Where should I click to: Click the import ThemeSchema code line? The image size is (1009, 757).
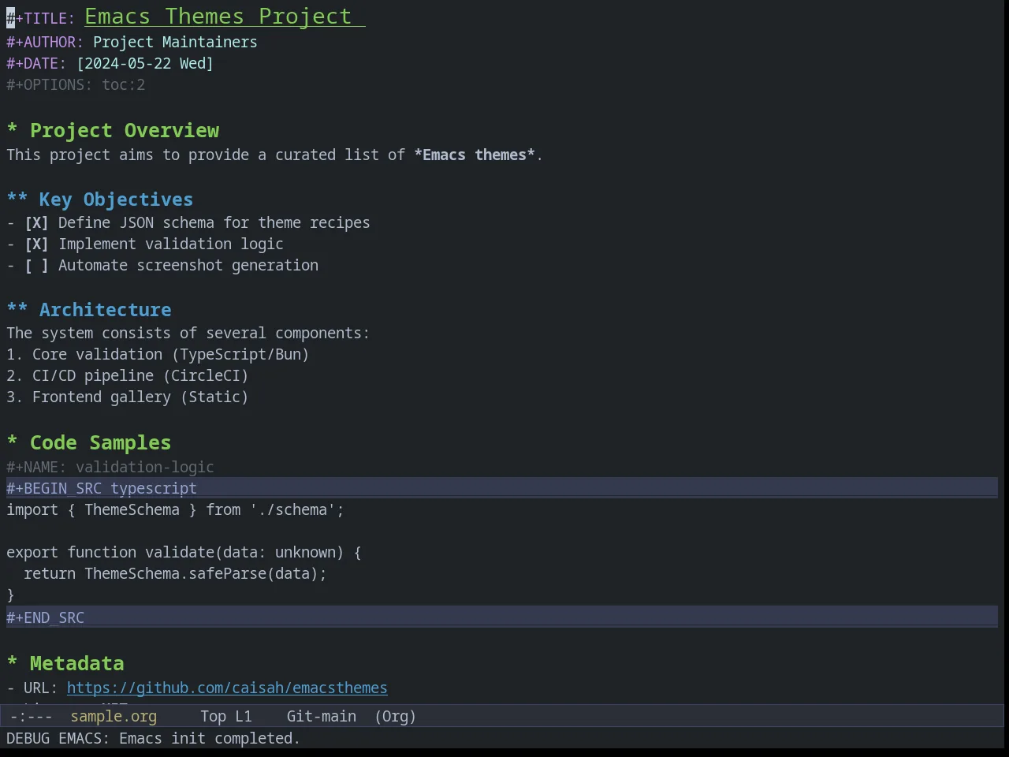(175, 509)
